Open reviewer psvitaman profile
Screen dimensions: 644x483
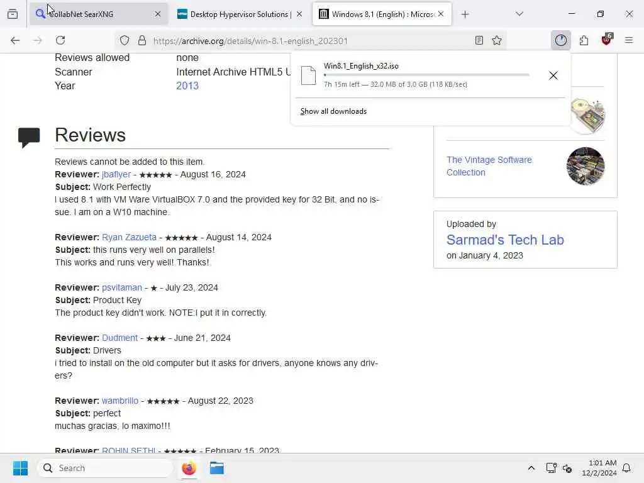pyautogui.click(x=122, y=287)
